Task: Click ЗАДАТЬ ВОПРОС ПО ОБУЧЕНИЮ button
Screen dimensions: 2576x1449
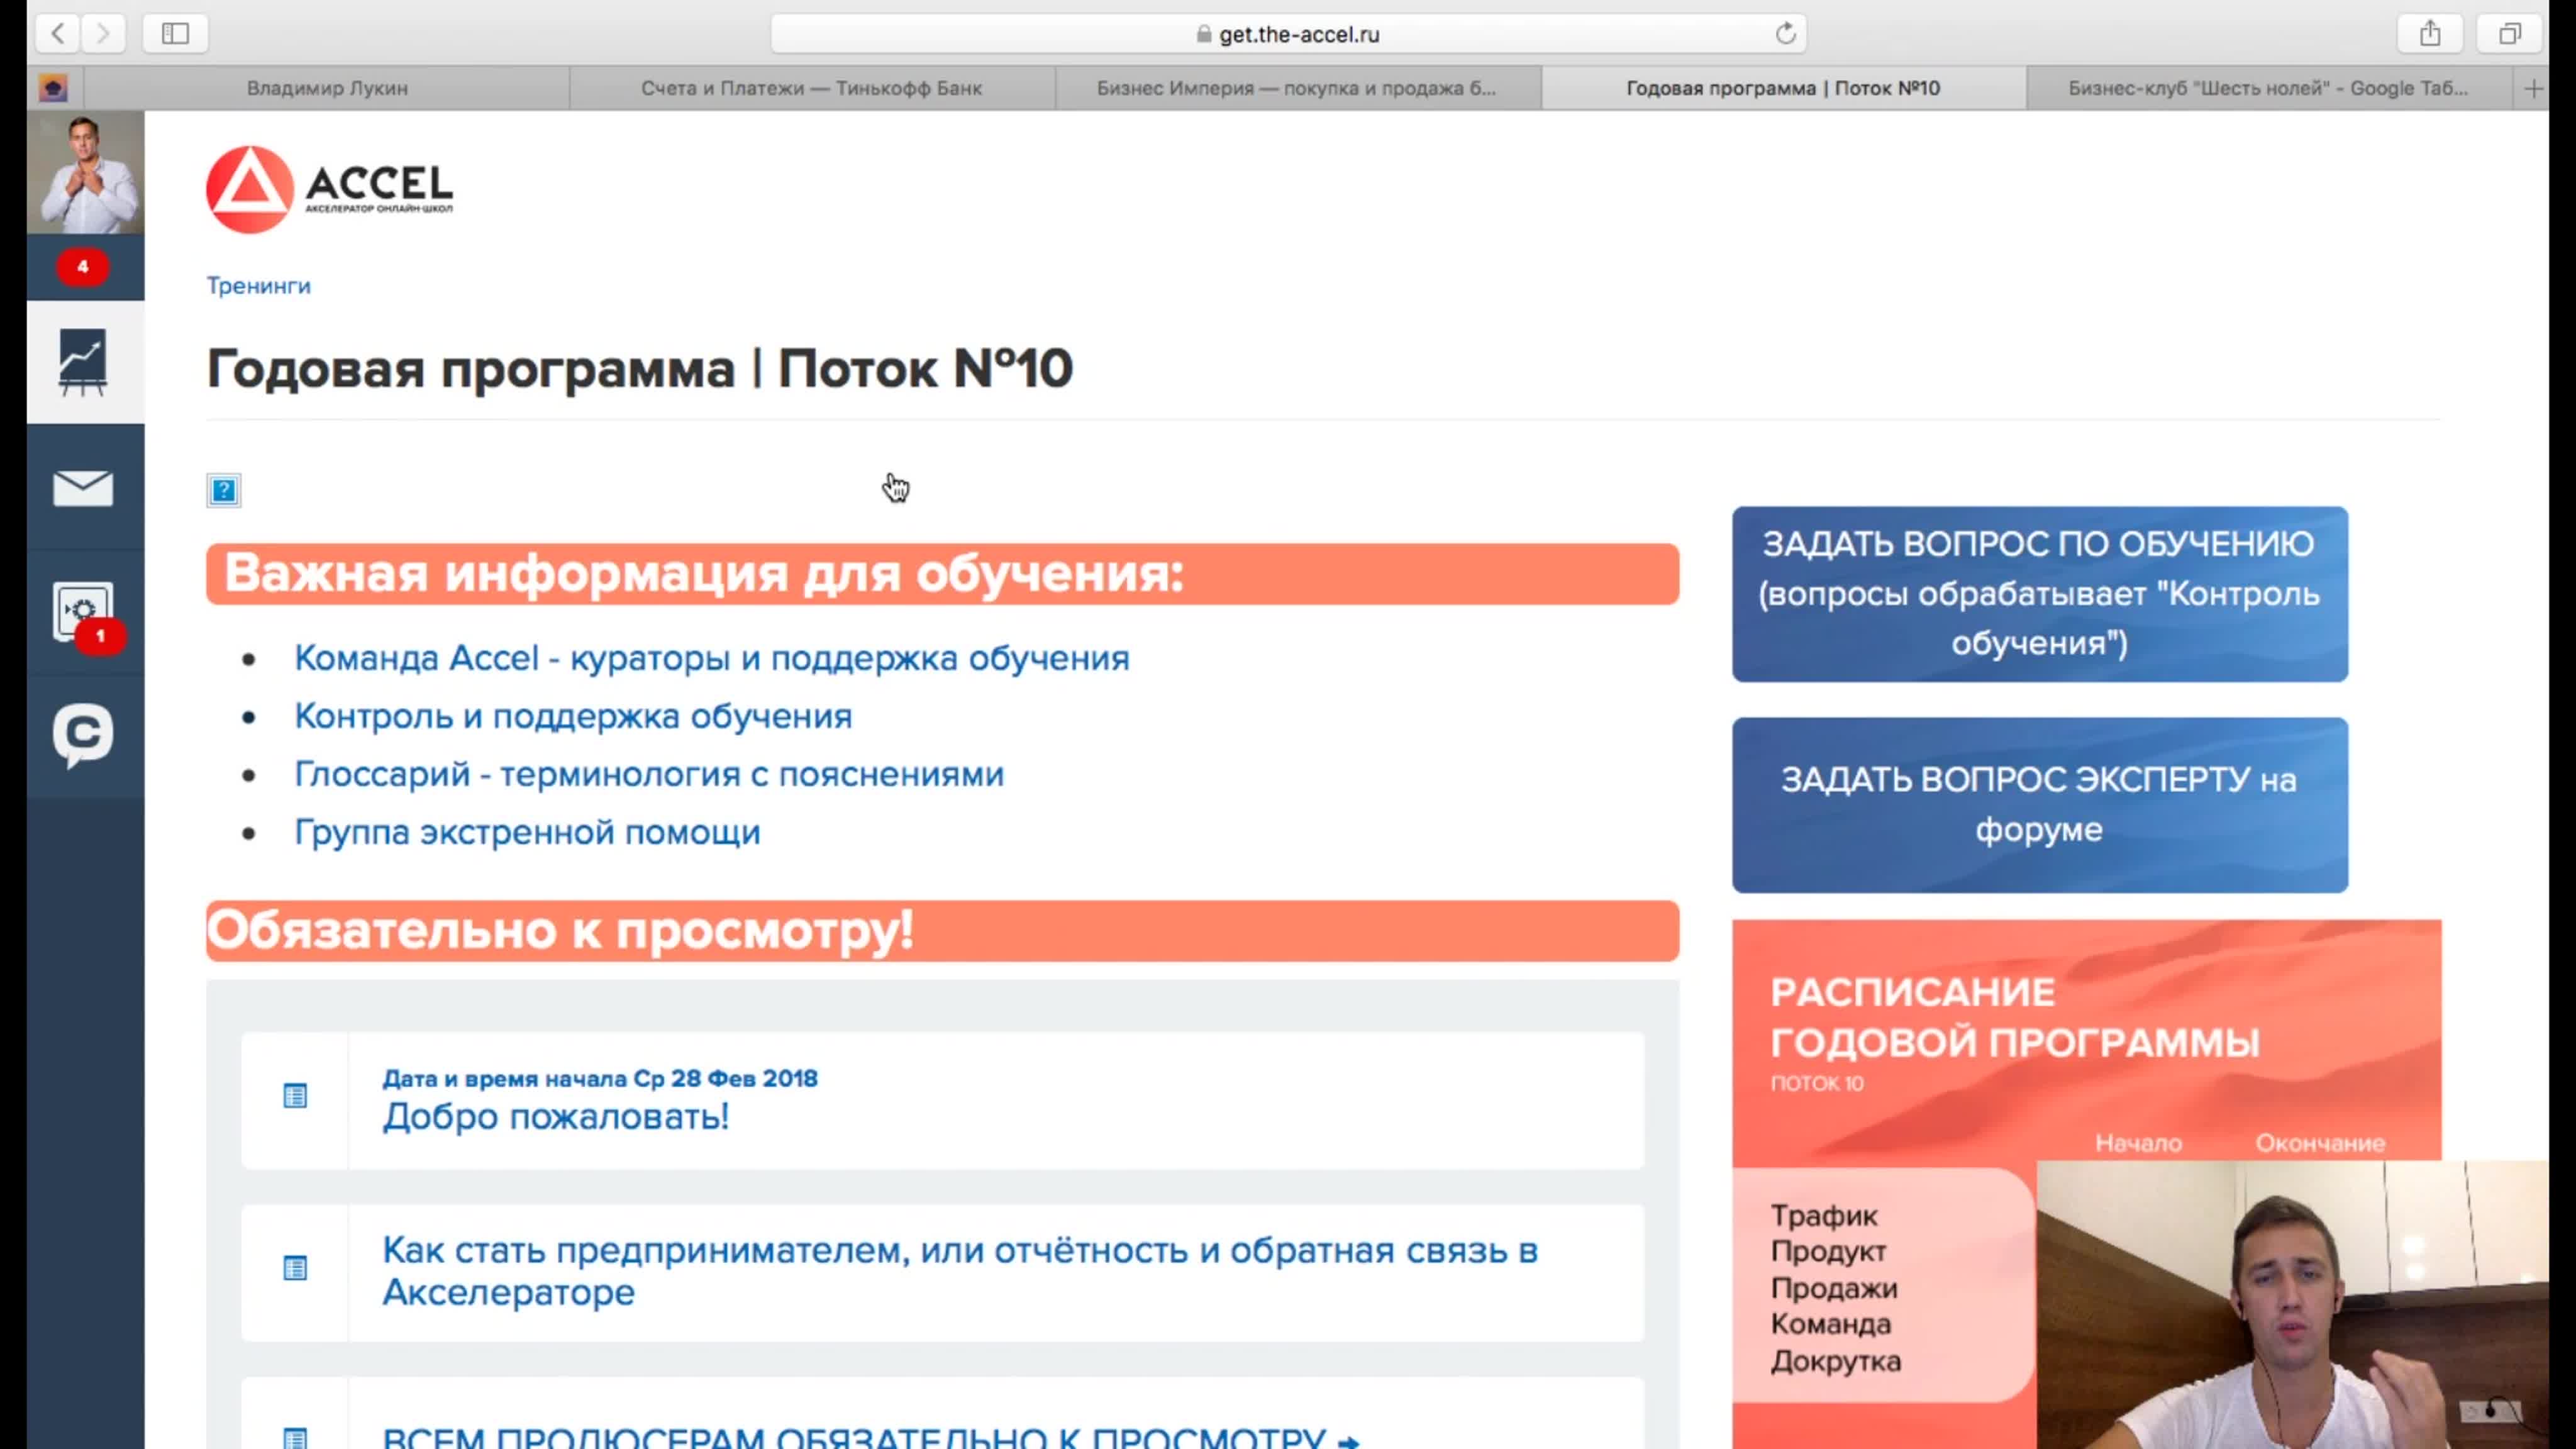Action: [x=2040, y=594]
